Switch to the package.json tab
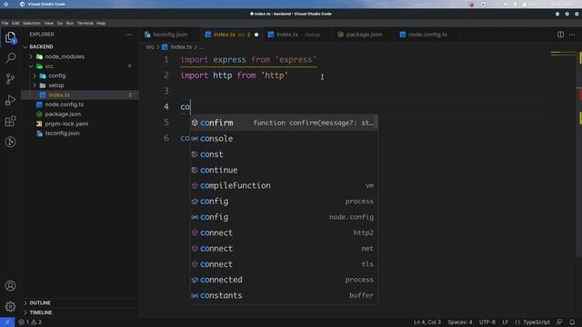Viewport: 582px width, 327px height. pyautogui.click(x=364, y=35)
